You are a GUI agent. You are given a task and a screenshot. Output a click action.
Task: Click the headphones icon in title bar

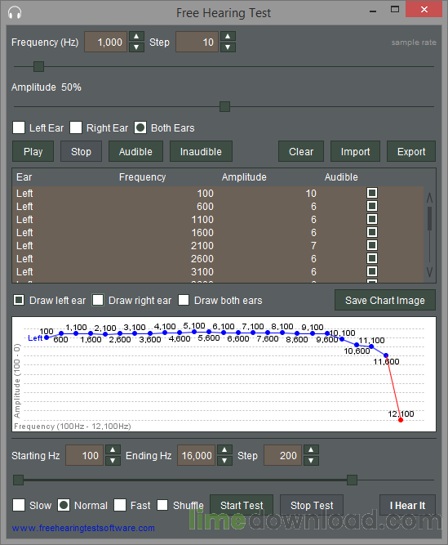coord(15,13)
